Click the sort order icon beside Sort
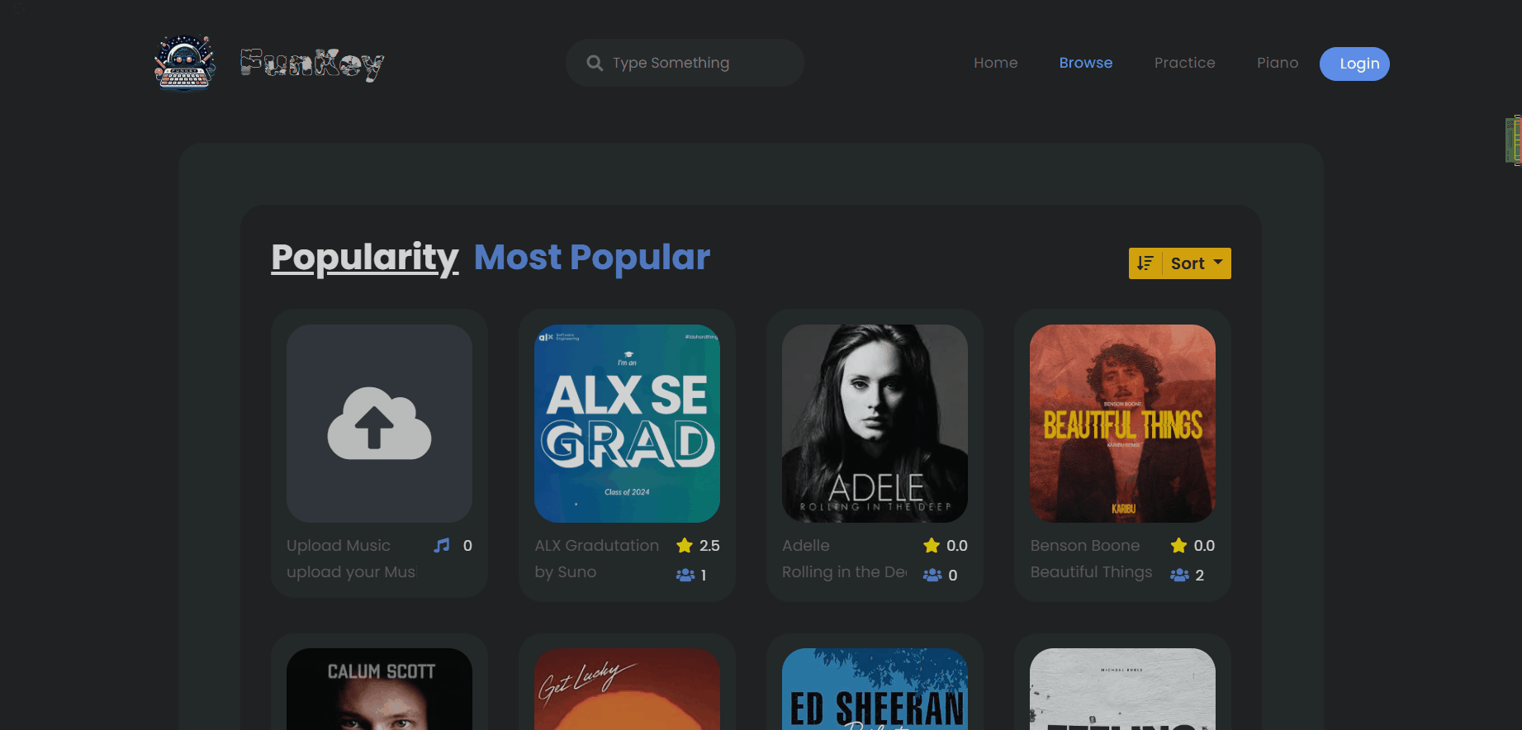This screenshot has width=1522, height=730. [x=1145, y=263]
